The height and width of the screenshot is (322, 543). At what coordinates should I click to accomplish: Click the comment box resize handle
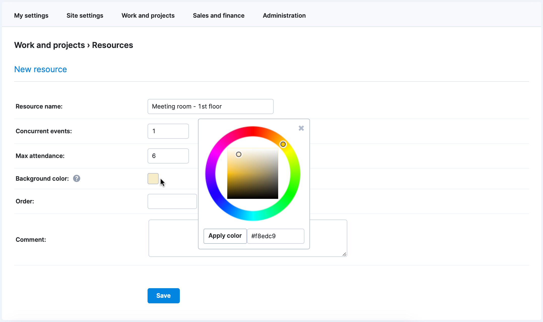coord(344,254)
